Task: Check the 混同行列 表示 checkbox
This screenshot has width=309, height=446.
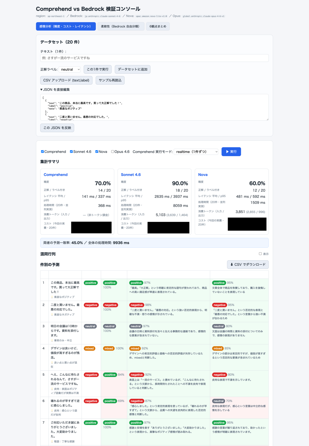Action: point(260,254)
